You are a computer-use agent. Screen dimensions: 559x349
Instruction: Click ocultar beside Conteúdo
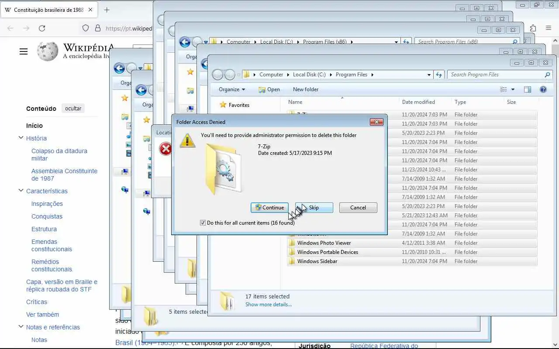click(73, 109)
